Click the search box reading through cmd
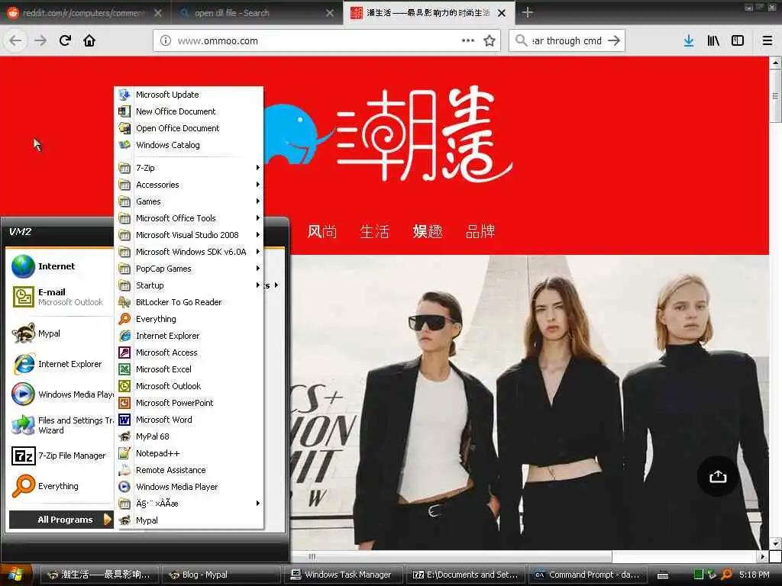The image size is (782, 586). [x=567, y=41]
